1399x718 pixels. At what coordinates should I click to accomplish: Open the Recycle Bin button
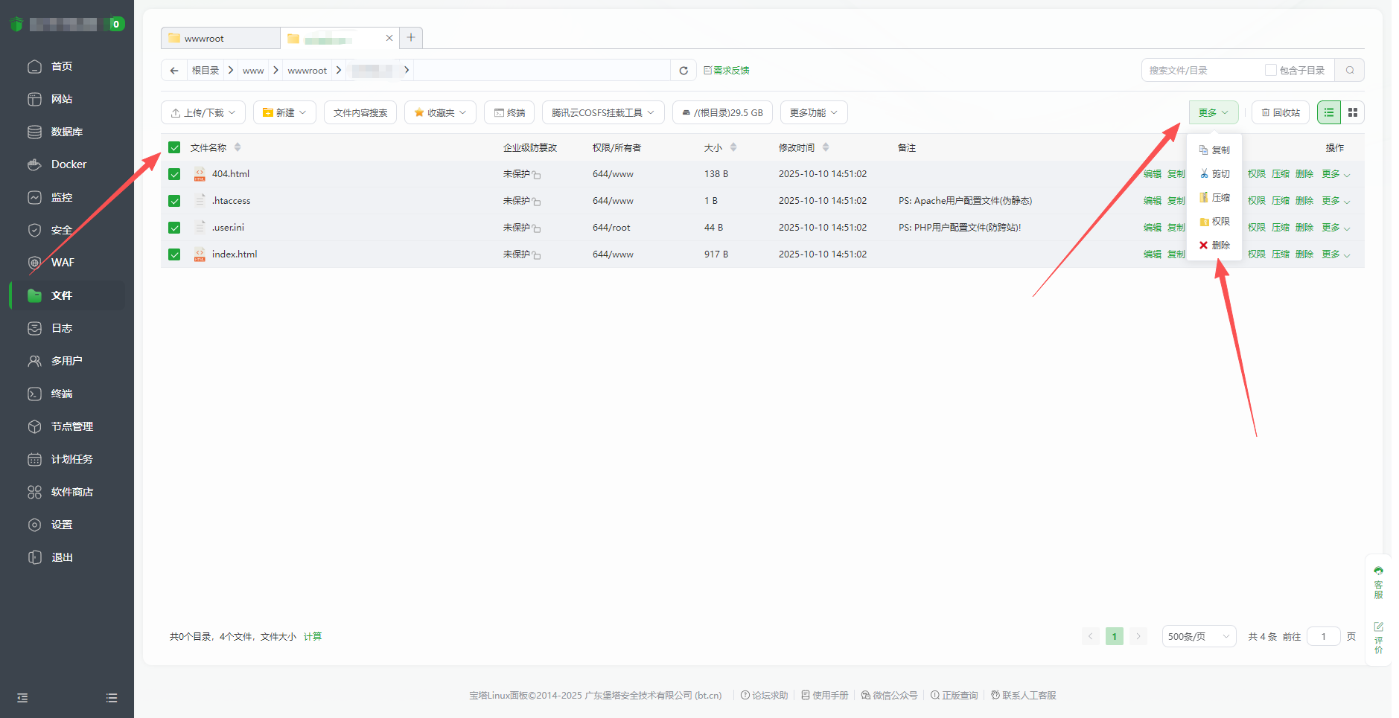1281,113
